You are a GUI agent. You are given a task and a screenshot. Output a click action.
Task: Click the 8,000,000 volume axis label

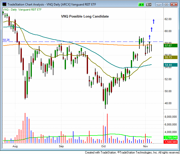pos(170,117)
